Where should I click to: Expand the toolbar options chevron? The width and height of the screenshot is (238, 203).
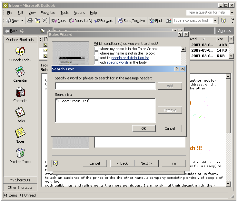[233, 21]
